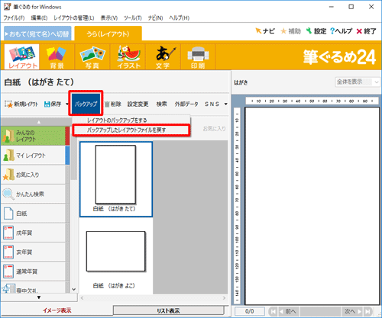Create a 新規レイアウト new layout
This screenshot has width=382, height=318.
(x=21, y=104)
